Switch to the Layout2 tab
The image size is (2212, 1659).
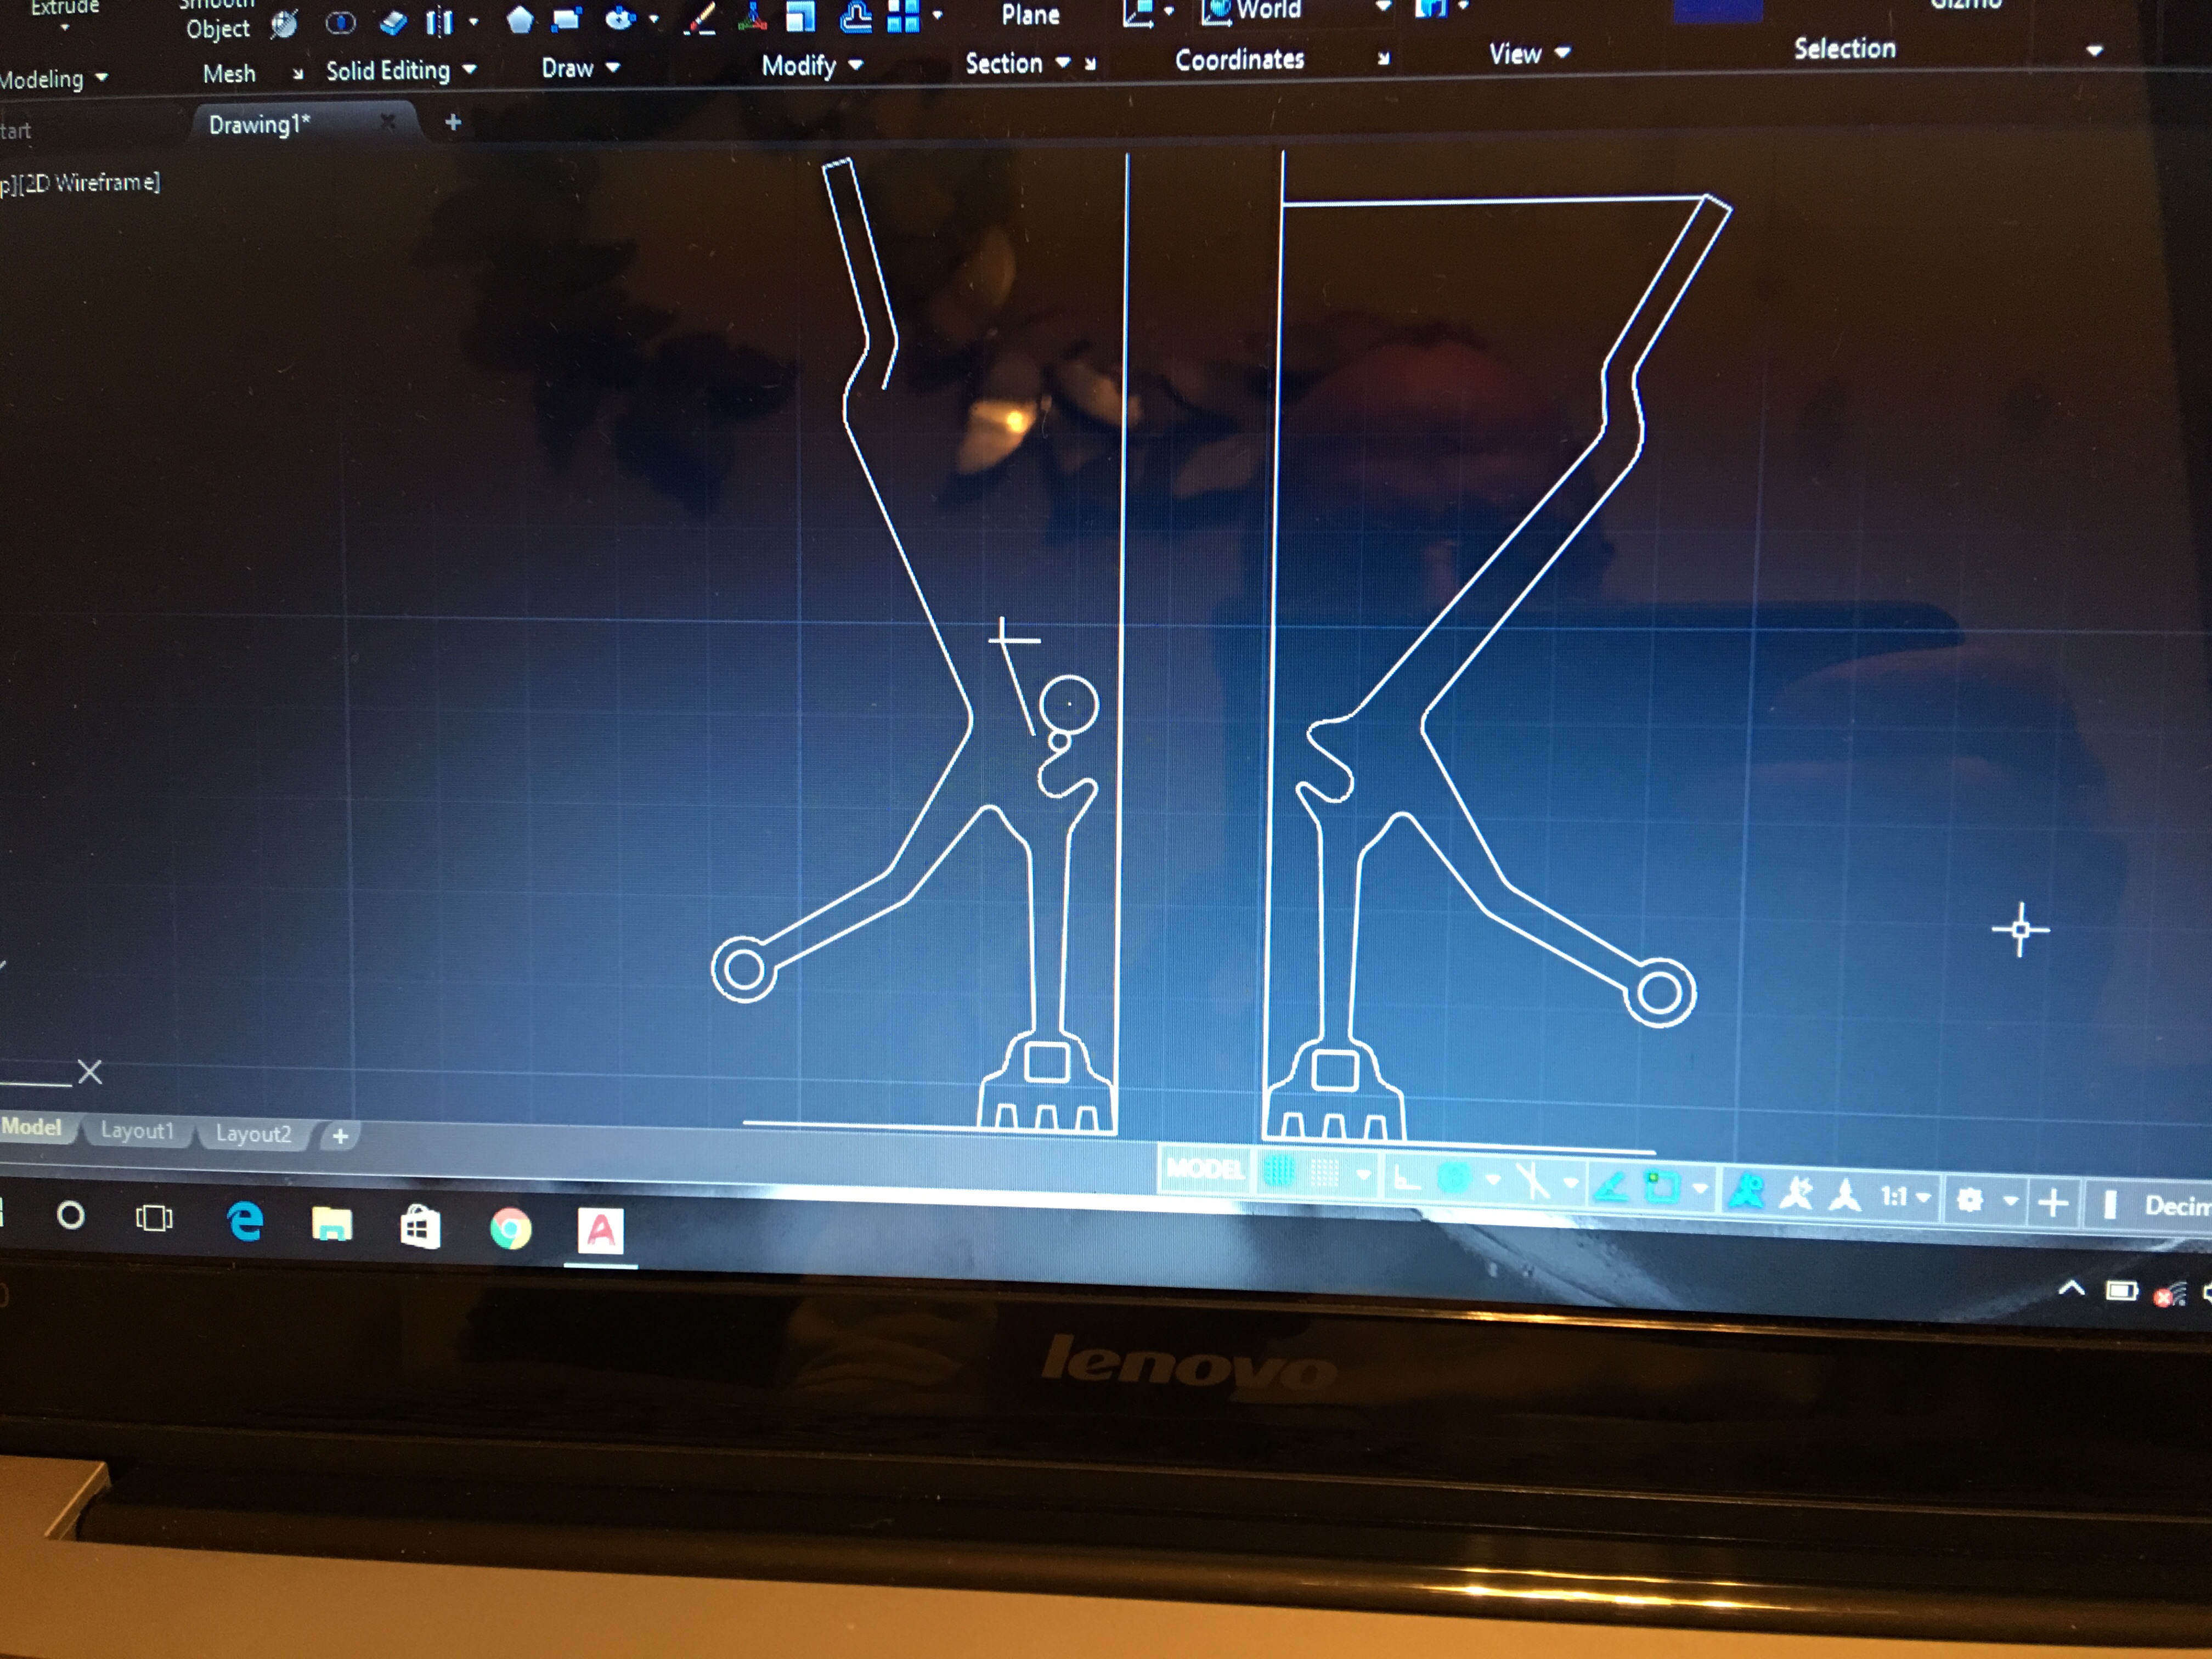point(253,1134)
